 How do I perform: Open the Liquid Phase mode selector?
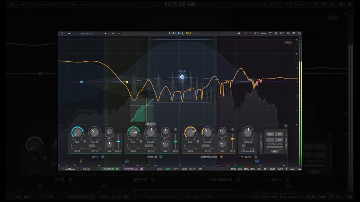(69, 169)
